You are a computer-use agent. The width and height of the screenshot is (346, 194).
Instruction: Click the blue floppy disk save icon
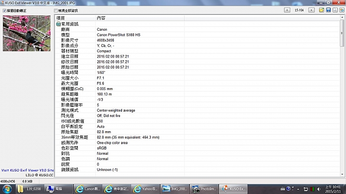pos(328,10)
